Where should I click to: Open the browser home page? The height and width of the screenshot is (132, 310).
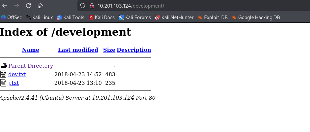(40, 6)
